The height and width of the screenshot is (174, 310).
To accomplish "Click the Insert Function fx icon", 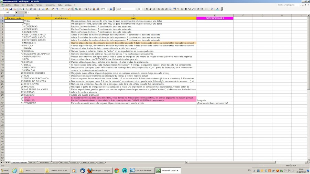I will [26, 12].
